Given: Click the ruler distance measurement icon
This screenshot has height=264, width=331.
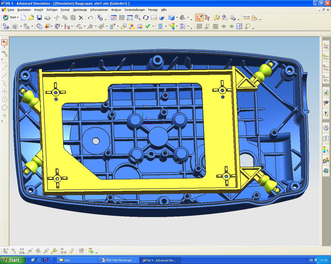Looking at the screenshot, I should 247,18.
